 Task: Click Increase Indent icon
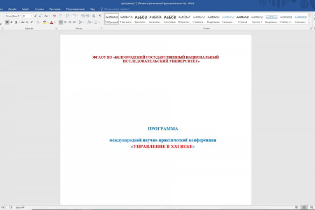[x=87, y=16]
